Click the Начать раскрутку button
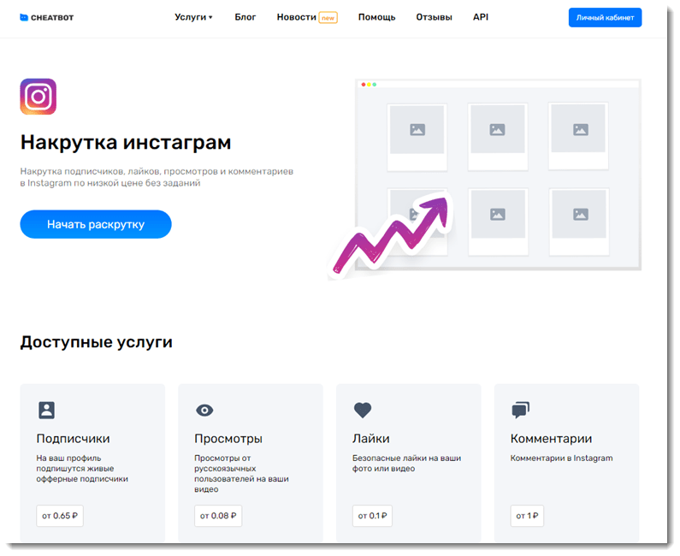Viewport: 680px width, 556px height. 96,224
